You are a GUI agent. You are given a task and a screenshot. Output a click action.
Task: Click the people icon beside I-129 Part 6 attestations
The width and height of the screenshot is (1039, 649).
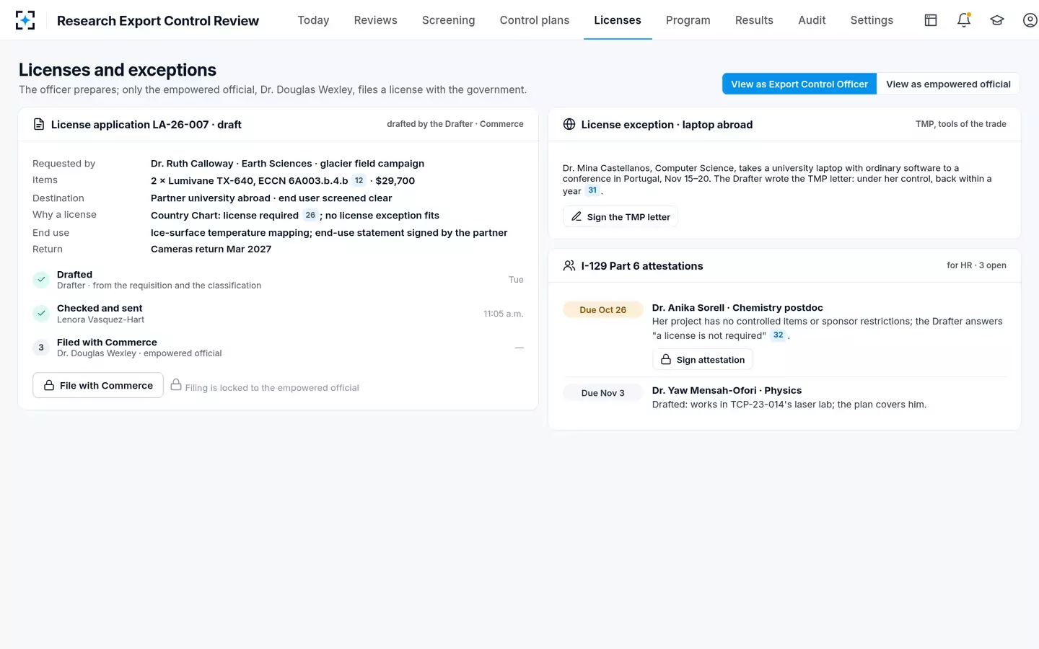tap(569, 265)
